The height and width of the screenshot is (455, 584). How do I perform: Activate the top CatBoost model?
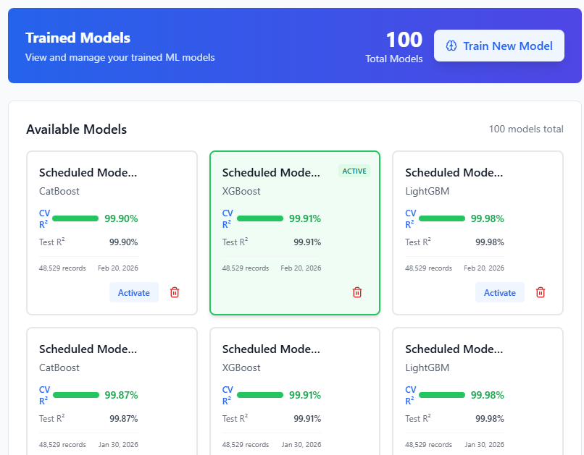tap(134, 292)
